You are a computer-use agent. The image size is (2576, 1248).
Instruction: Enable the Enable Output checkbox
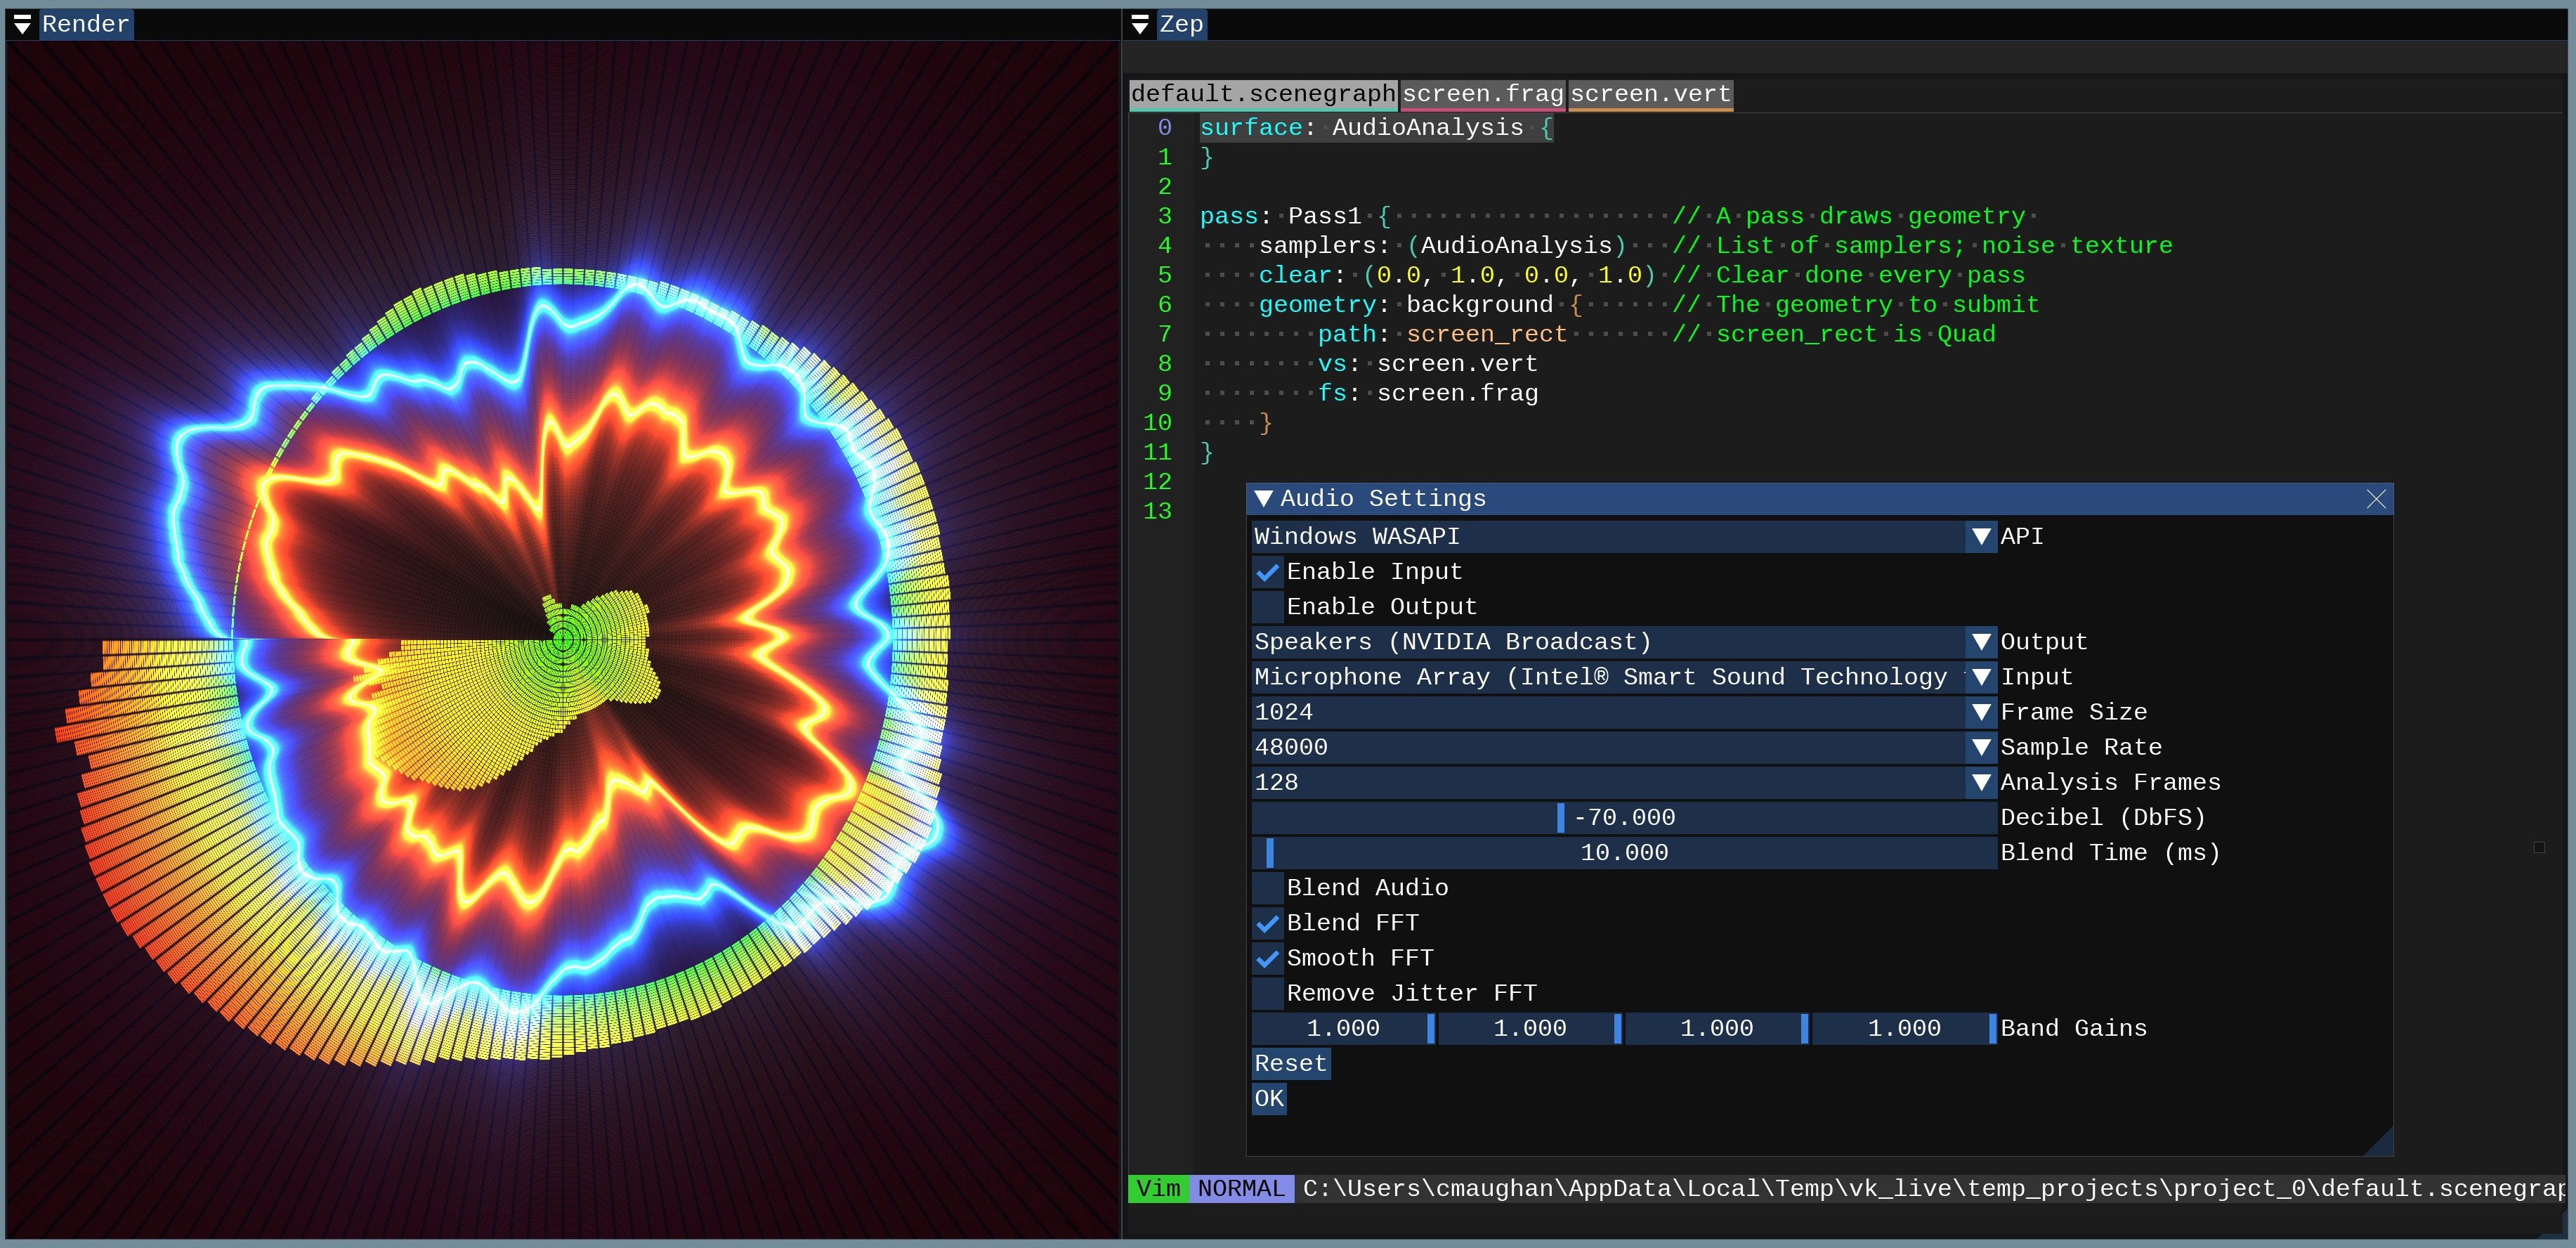click(x=1267, y=607)
